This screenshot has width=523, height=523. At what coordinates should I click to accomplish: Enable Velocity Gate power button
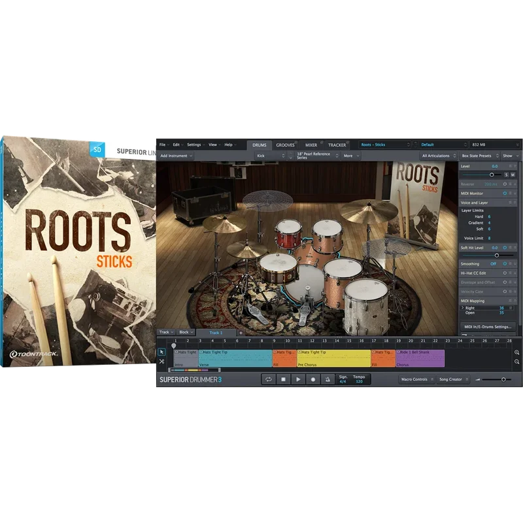coord(505,292)
